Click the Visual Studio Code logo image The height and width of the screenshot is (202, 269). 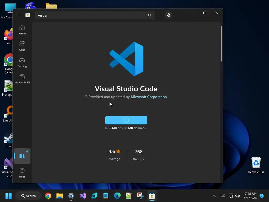click(126, 59)
